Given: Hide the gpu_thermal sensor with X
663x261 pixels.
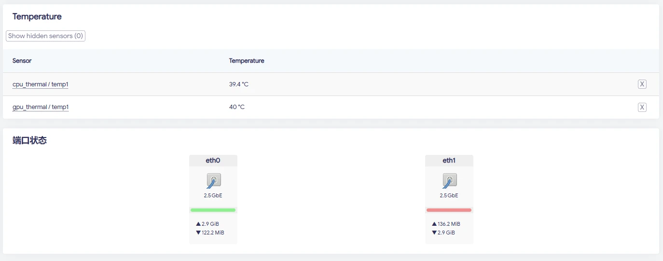Looking at the screenshot, I should coord(642,107).
